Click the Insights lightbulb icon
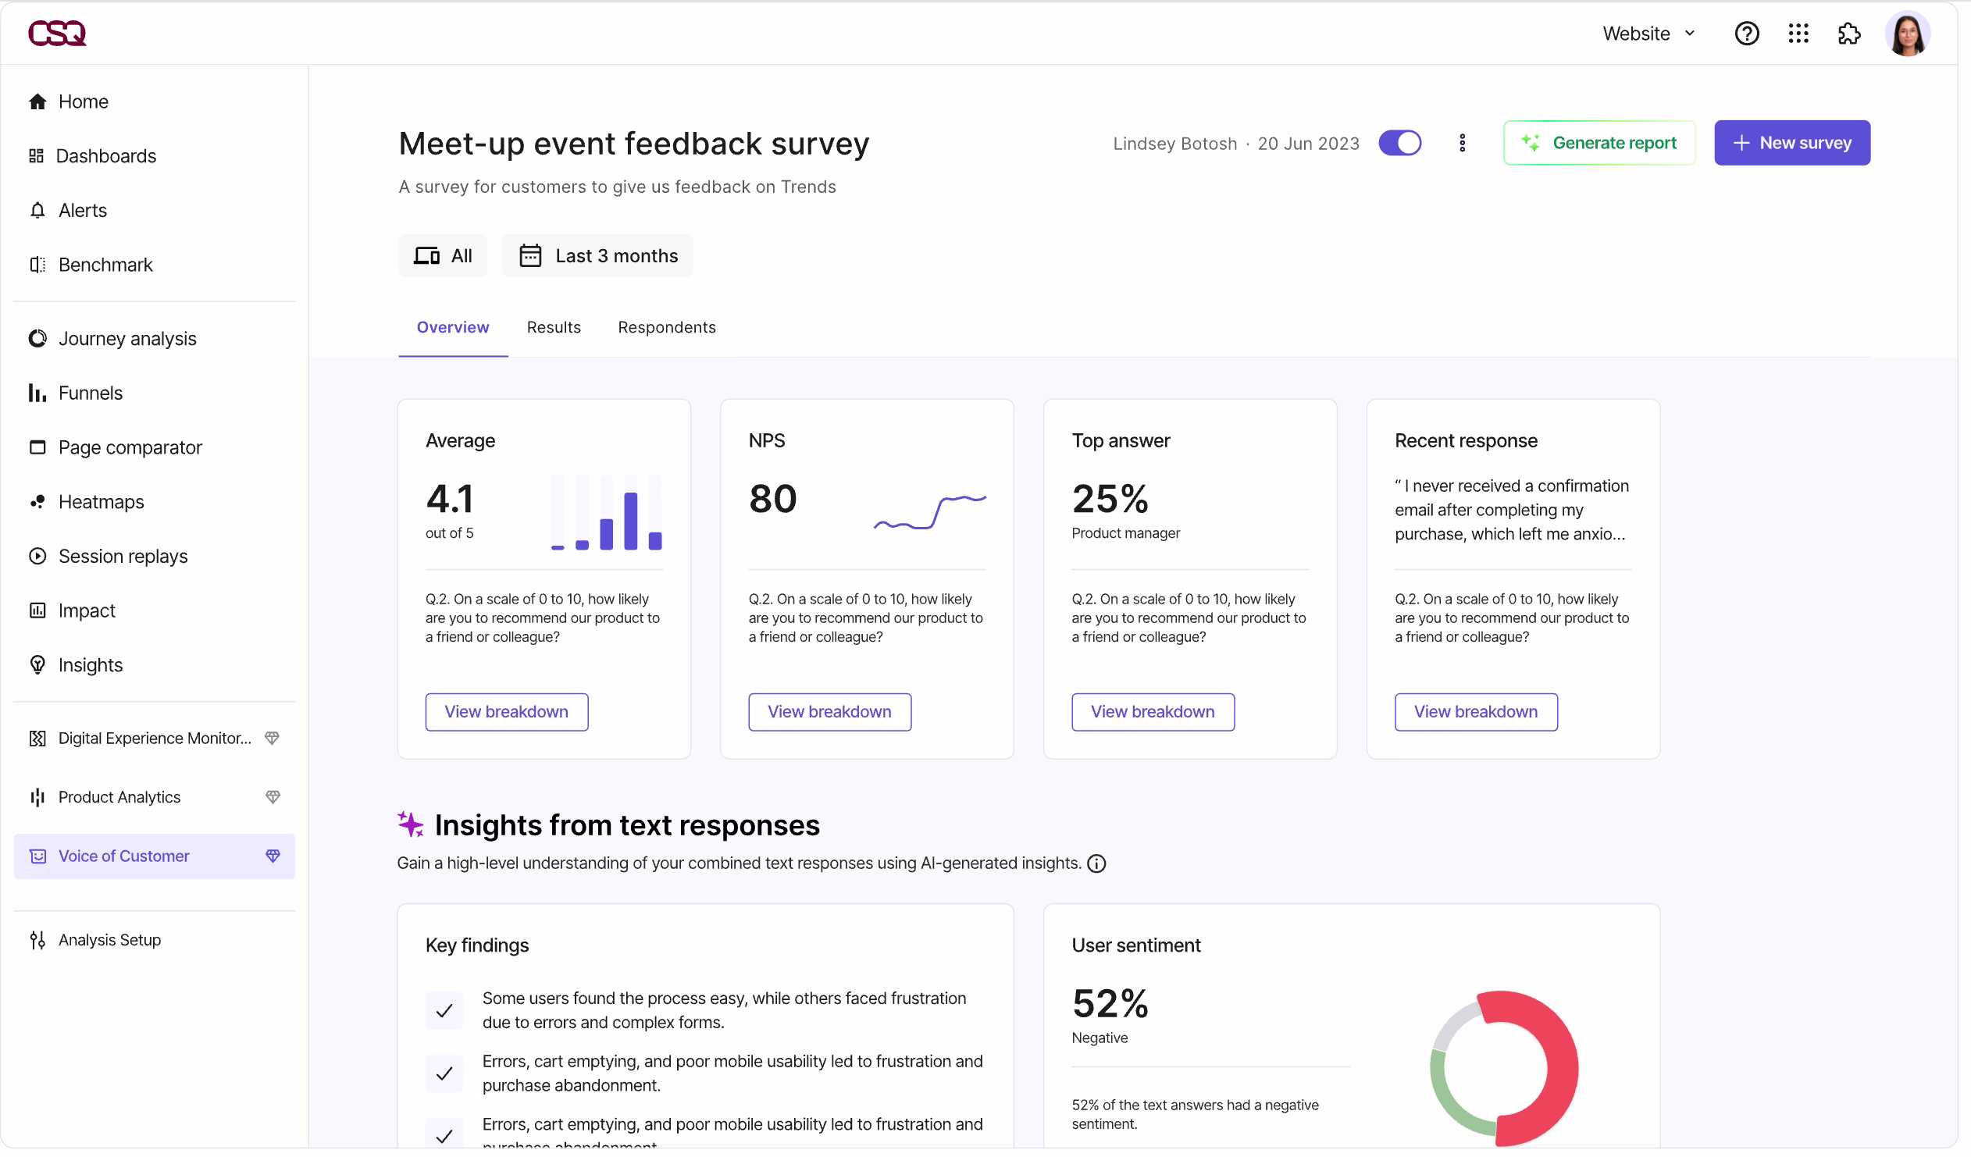1971x1157 pixels. pos(37,665)
